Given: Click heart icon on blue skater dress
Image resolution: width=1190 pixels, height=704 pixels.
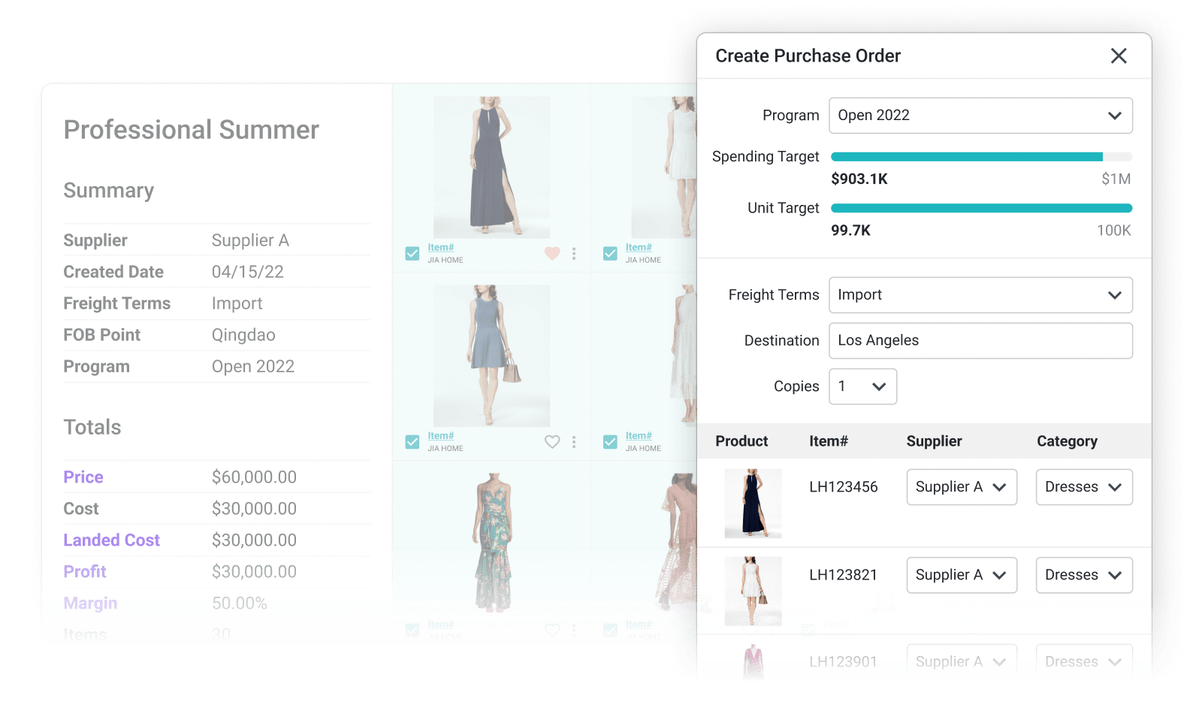Looking at the screenshot, I should [552, 442].
